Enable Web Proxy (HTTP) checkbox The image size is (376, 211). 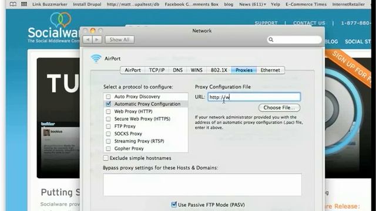108,111
